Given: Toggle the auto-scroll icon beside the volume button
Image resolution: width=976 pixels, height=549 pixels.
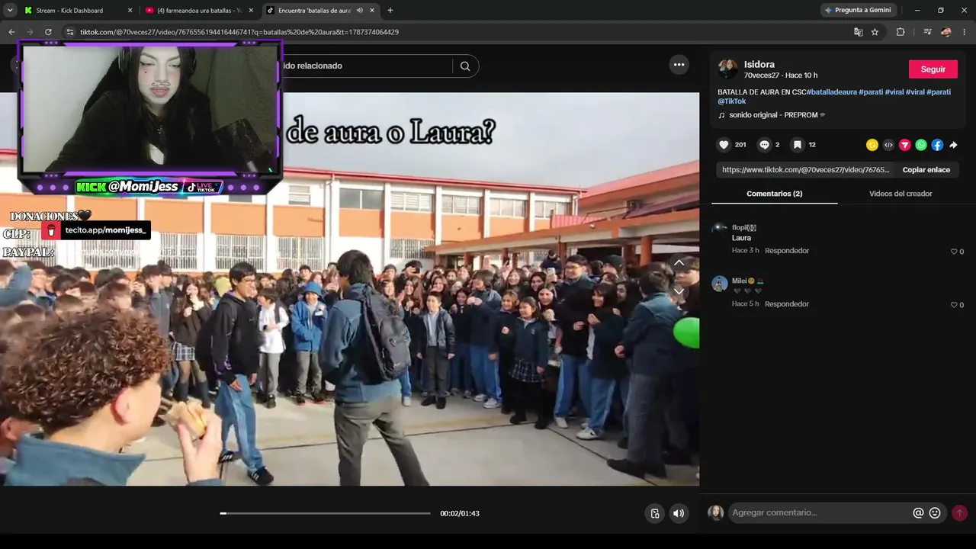Looking at the screenshot, I should [654, 513].
